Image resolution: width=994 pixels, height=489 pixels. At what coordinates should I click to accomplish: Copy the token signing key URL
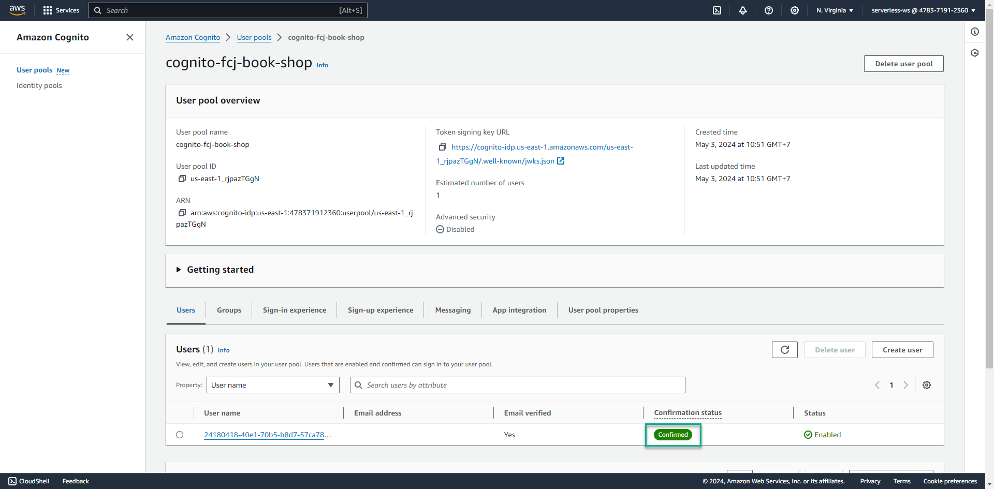pos(443,147)
